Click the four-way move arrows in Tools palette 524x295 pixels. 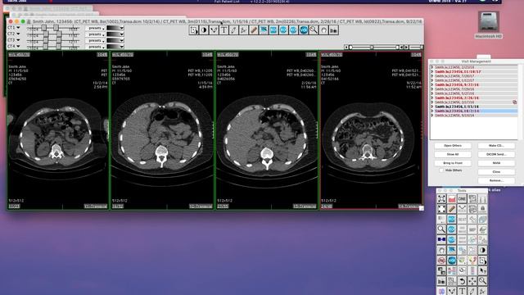click(472, 281)
